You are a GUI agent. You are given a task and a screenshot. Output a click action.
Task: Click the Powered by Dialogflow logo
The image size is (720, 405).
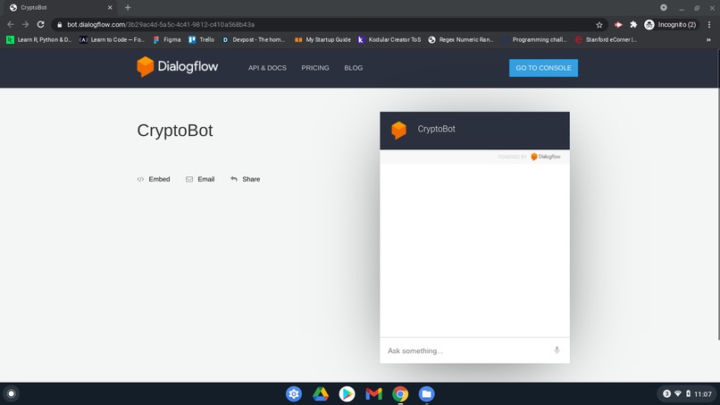click(x=546, y=156)
